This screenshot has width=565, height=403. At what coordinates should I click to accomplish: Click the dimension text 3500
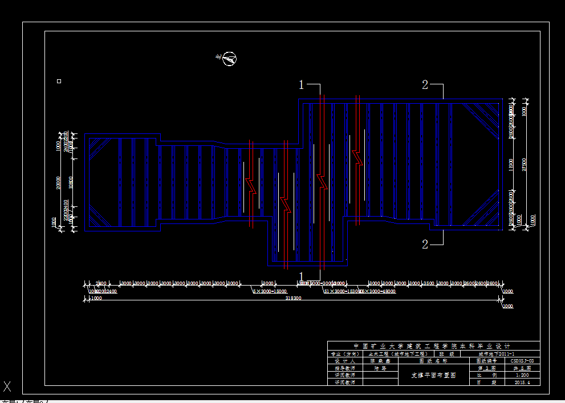(x=429, y=283)
